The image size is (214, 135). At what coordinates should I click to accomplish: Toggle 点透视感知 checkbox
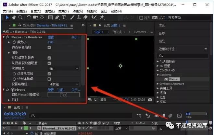(x=49, y=74)
